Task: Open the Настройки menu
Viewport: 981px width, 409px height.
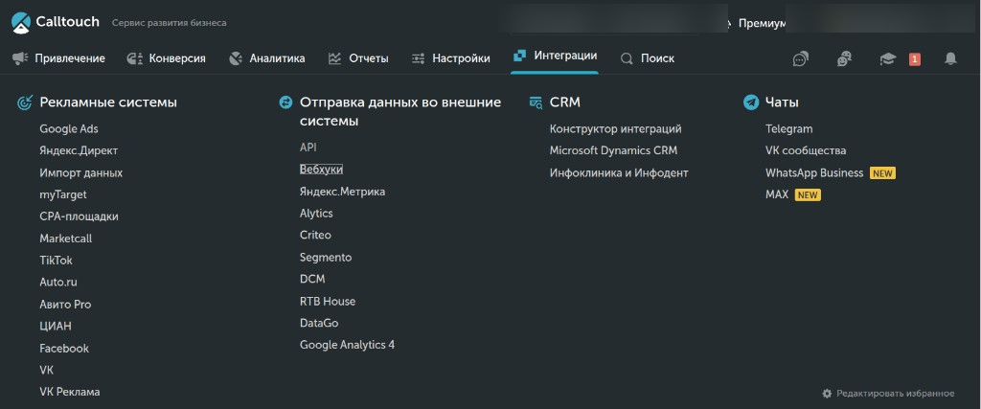Action: [461, 58]
